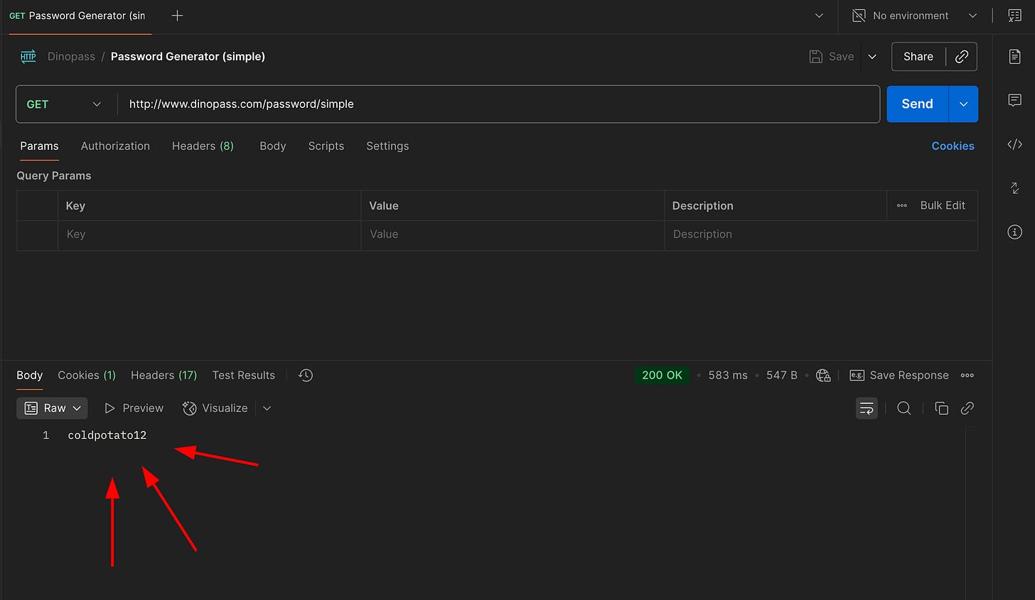
Task: Expand the Send button options arrow
Action: click(x=963, y=104)
